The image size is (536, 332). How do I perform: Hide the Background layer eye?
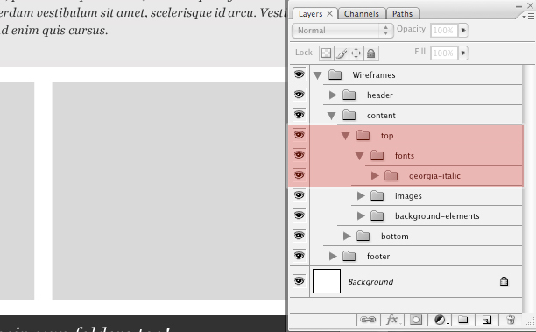[300, 281]
